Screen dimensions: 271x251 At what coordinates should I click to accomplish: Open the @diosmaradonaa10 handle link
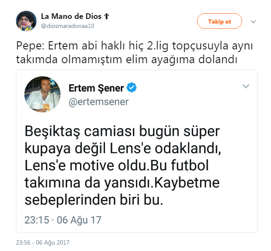[x=68, y=26]
